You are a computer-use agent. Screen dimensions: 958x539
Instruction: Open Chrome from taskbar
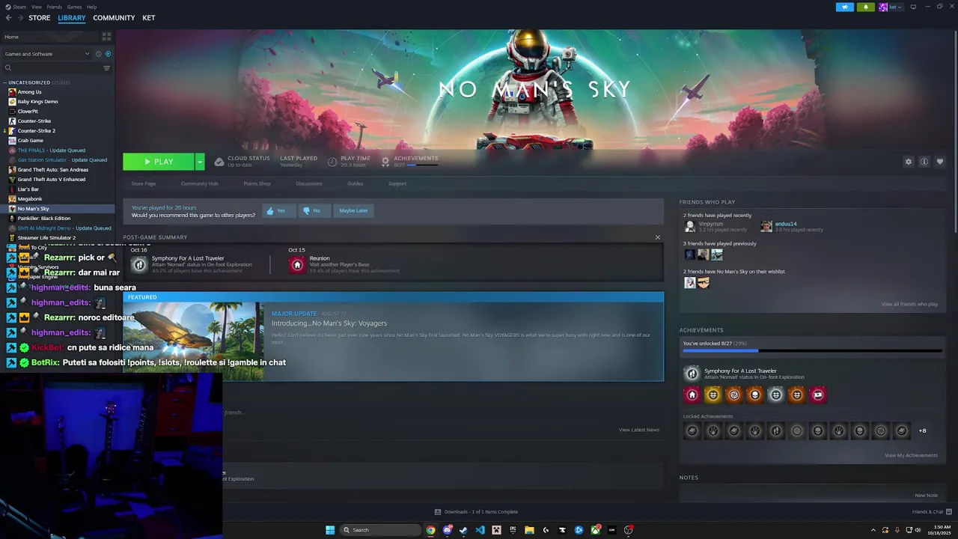tap(430, 530)
